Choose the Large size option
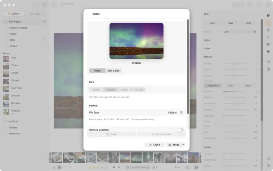273x171 pixels. pyautogui.click(x=124, y=90)
